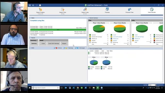The image size is (165, 93).
Task: Click Filtered out link under Files Phase 2
Action: point(116,39)
